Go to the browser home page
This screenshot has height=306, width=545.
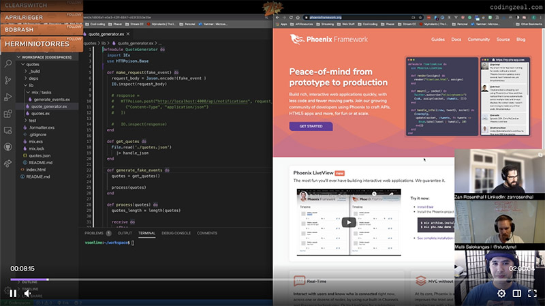pos(298,17)
